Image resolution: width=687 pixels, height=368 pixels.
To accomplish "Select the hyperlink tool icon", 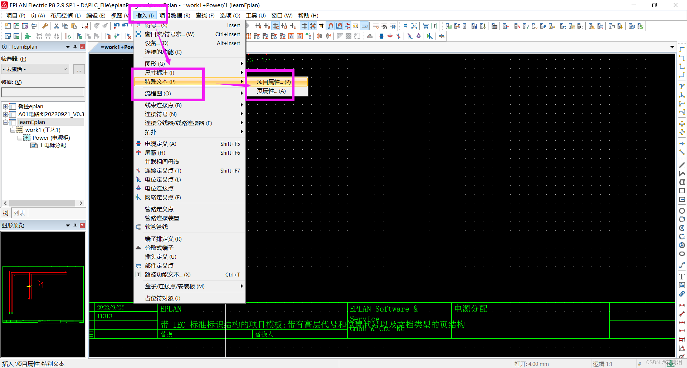I will click(682, 294).
